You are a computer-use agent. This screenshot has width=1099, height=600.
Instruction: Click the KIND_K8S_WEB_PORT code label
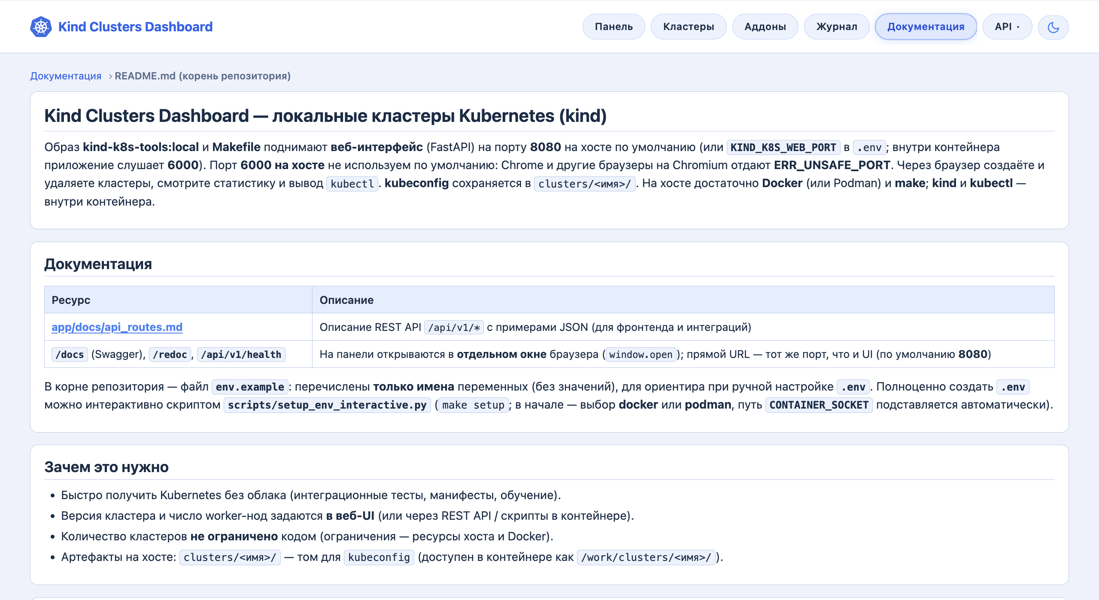pyautogui.click(x=783, y=148)
